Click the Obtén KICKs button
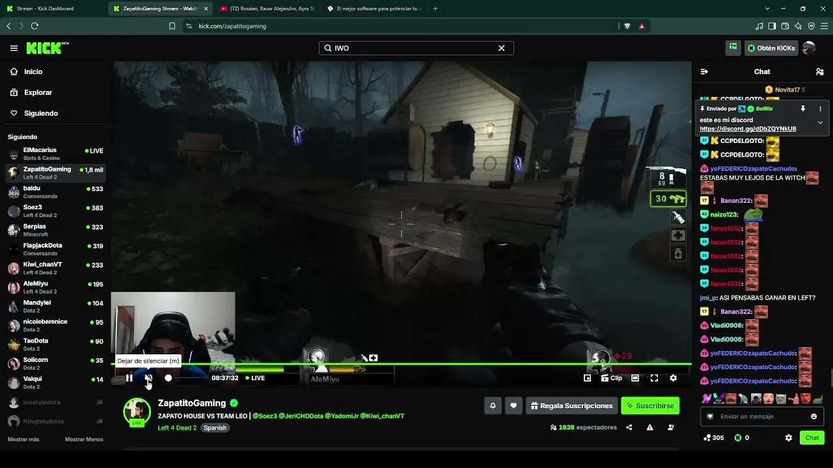 tap(771, 48)
